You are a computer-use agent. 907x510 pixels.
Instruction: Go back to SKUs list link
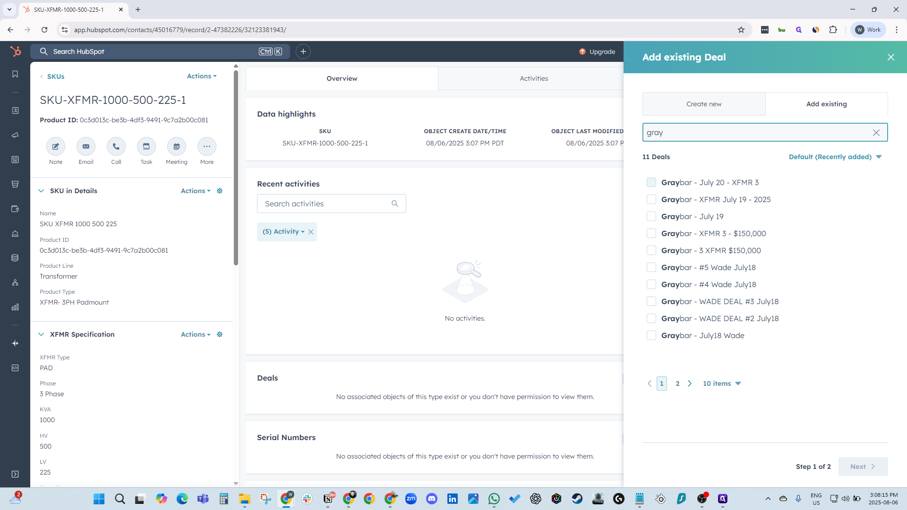click(x=55, y=76)
